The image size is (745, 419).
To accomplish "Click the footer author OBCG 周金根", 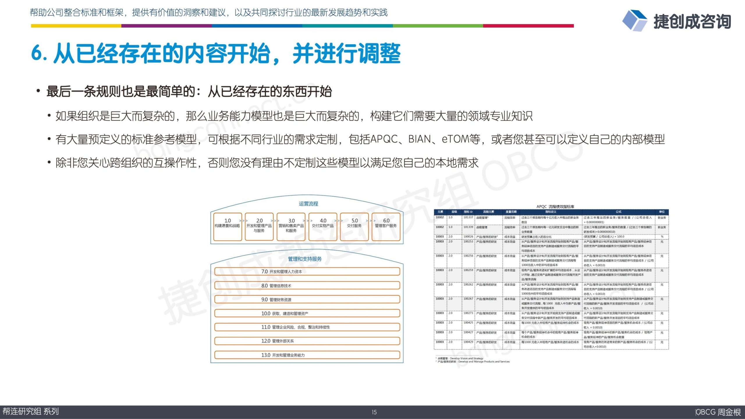I will click(x=718, y=412).
